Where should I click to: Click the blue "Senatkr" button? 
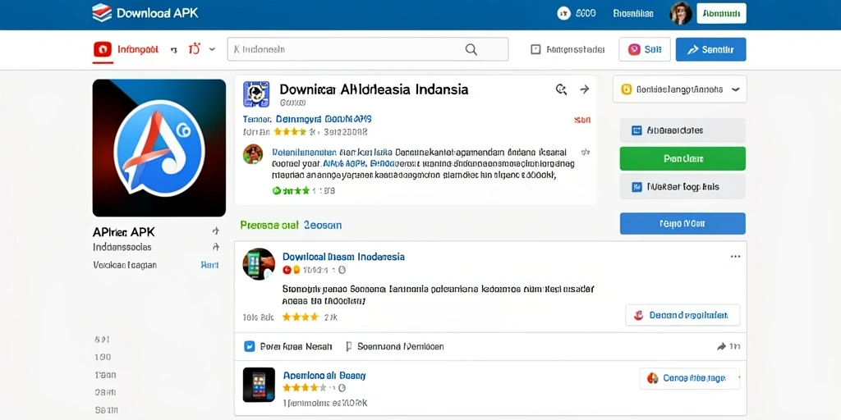(x=710, y=49)
